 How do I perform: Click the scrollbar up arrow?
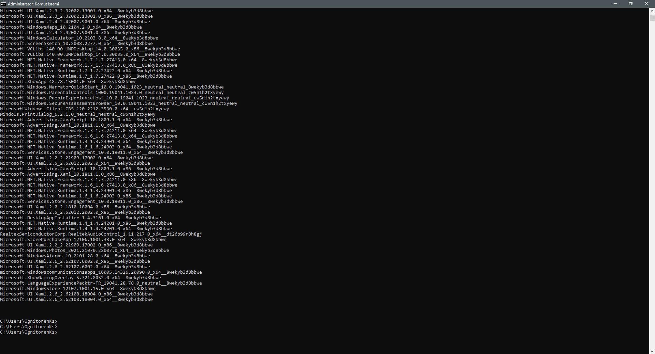tap(652, 11)
